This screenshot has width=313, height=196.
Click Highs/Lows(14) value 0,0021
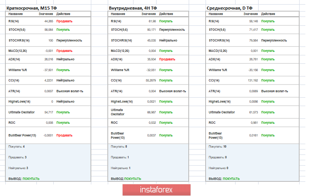point(152,101)
